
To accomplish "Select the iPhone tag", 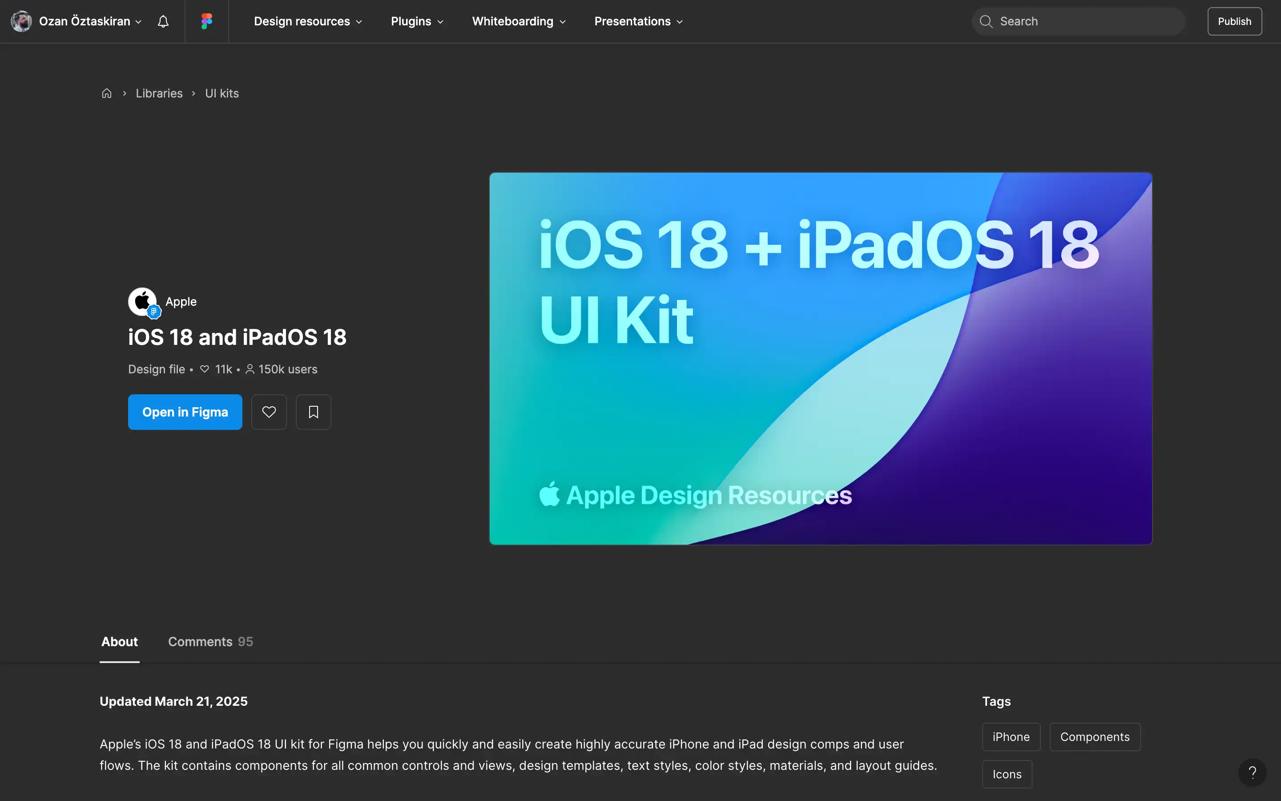I will 1011,737.
